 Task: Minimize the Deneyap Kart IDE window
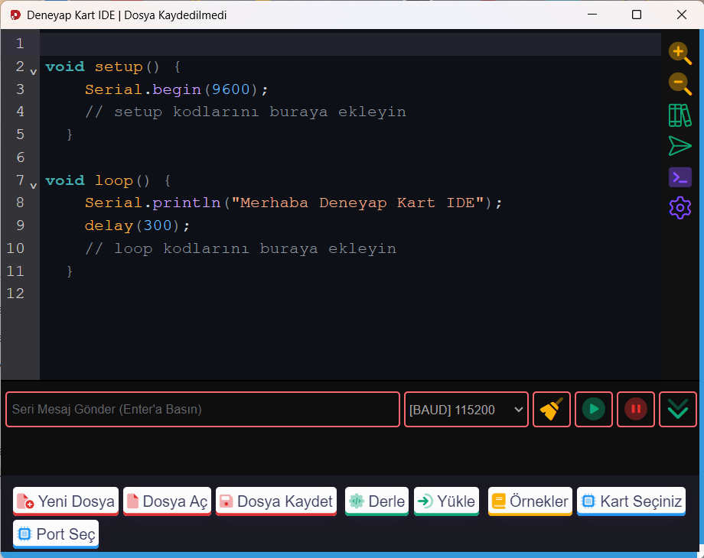[x=592, y=15]
